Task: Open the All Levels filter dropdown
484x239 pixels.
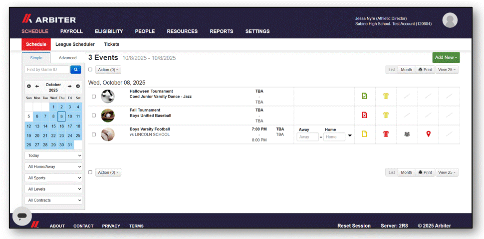Action: pos(53,189)
